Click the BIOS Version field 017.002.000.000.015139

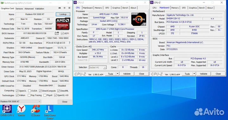(x=35, y=33)
